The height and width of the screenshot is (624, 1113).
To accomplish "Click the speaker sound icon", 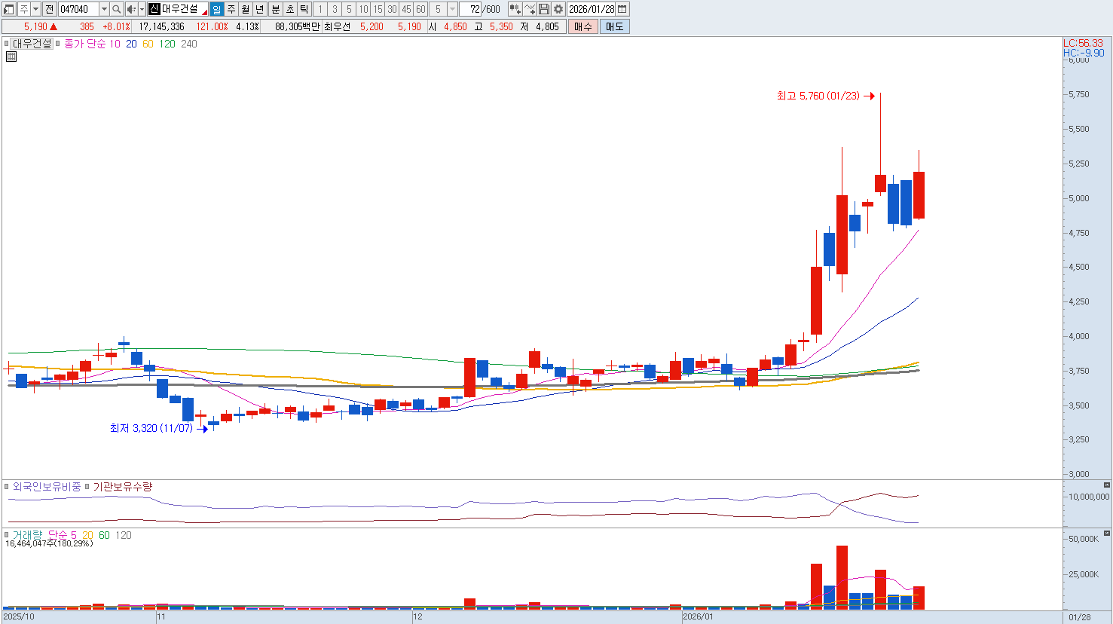I will [x=130, y=9].
